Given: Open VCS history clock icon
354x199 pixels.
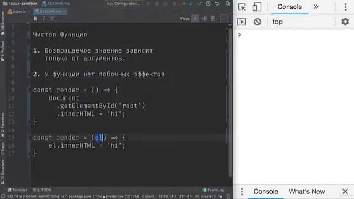Looking at the screenshot, I should 208,4.
